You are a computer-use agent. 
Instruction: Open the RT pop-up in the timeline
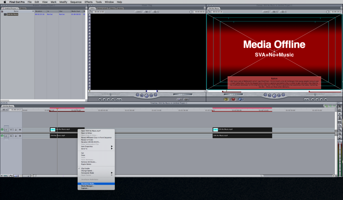(4, 110)
